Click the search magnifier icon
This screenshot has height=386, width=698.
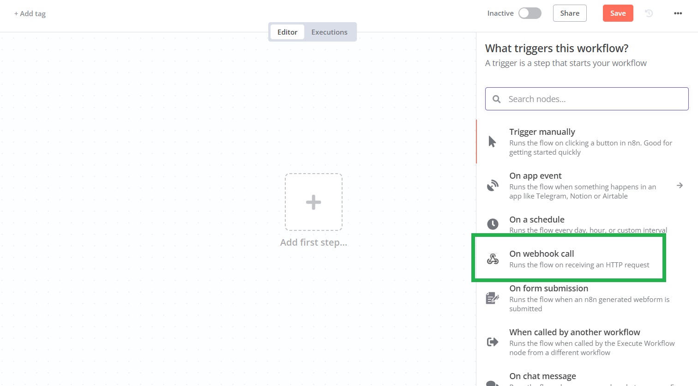497,99
